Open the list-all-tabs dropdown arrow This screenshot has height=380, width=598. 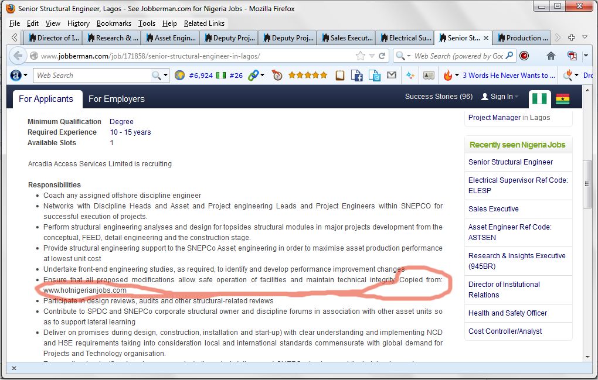pyautogui.click(x=585, y=37)
